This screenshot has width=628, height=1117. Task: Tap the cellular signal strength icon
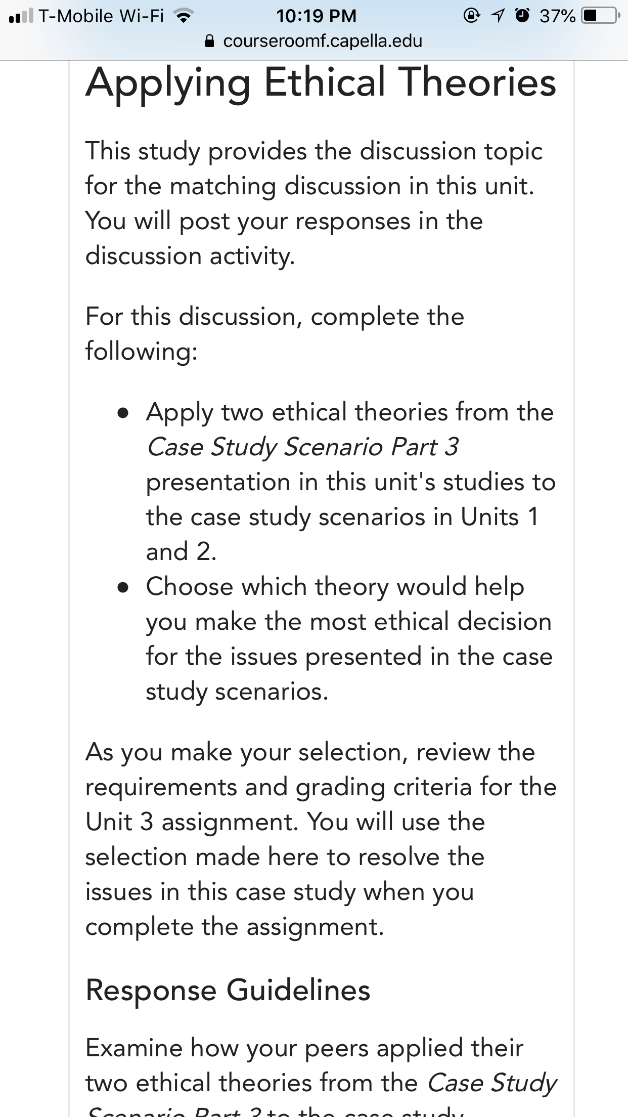(x=21, y=16)
